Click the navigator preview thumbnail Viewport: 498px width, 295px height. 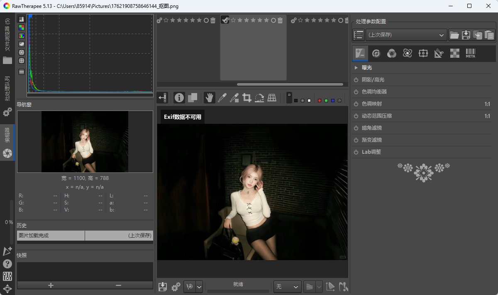coord(85,142)
